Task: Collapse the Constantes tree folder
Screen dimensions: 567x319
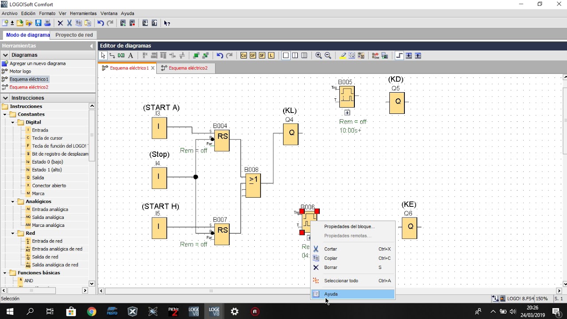Action: [5, 114]
